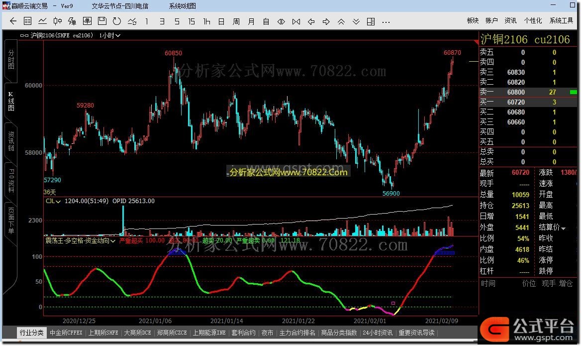Select the 1-minute period button
This screenshot has width=582, height=346.
tap(147, 21)
